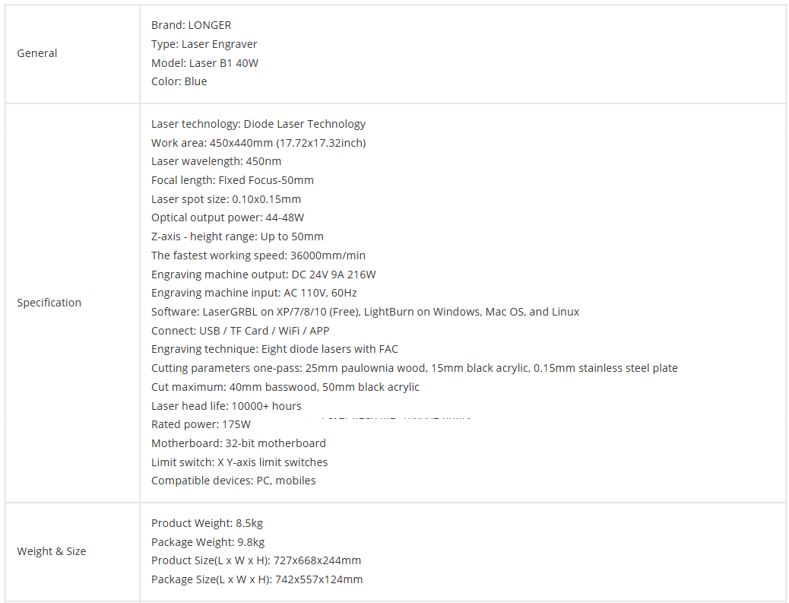
Task: Click the Product Weight: 8.5kg line
Action: click(207, 523)
